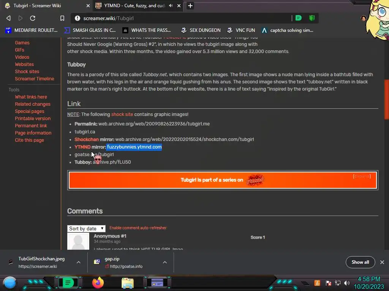Open the Tubboy archive.ph/fLU50 link

click(x=112, y=162)
